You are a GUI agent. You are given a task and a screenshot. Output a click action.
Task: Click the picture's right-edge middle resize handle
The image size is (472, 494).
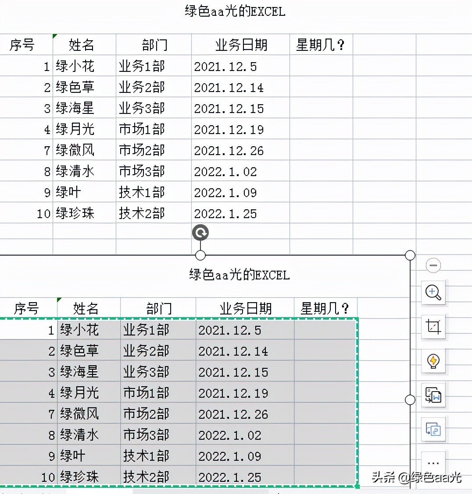click(x=410, y=399)
